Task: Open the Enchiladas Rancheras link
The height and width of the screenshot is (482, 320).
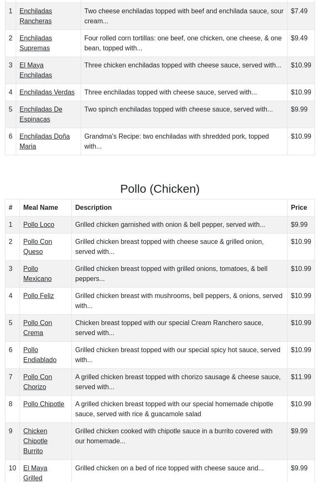Action: pos(36,16)
